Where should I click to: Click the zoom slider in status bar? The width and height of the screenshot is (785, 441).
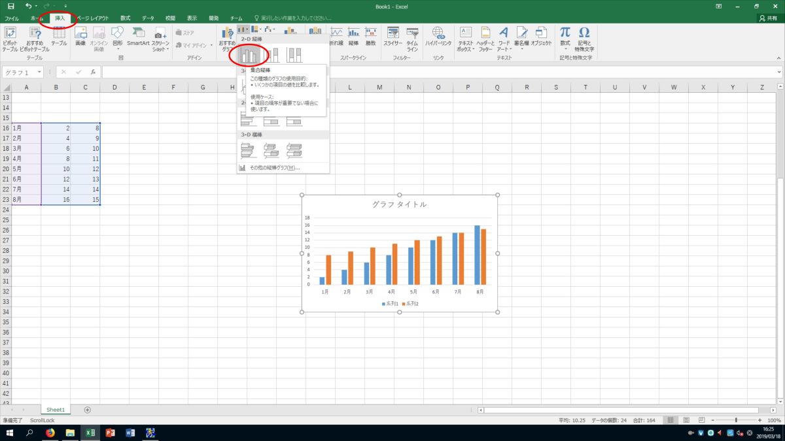coord(735,420)
